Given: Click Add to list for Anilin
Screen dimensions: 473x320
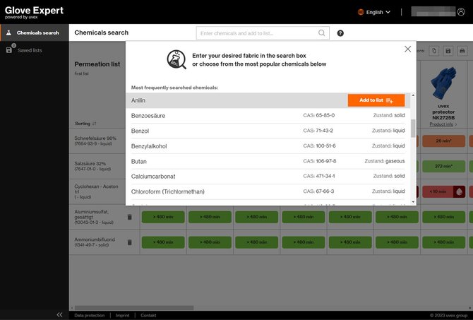Looking at the screenshot, I should 376,100.
